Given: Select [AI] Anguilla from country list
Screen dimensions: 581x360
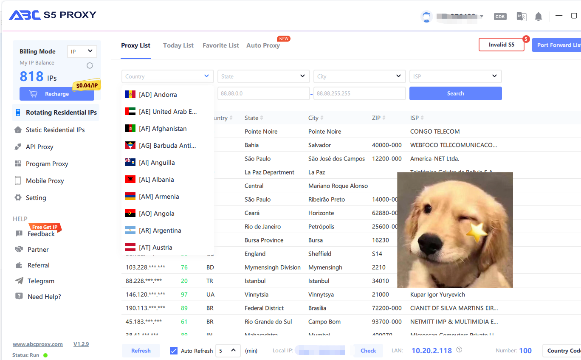Looking at the screenshot, I should coord(168,162).
